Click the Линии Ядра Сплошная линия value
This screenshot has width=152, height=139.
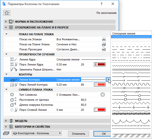pos(68,59)
